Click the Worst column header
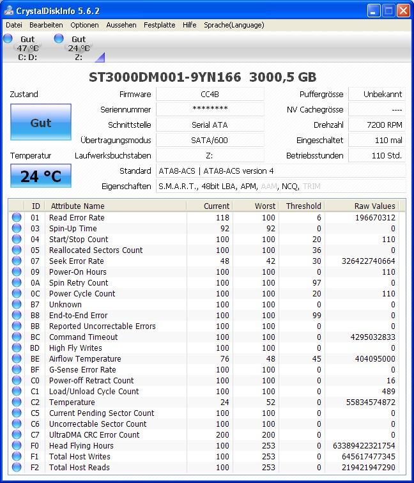Screen dimensions: 414x483 pos(256,206)
